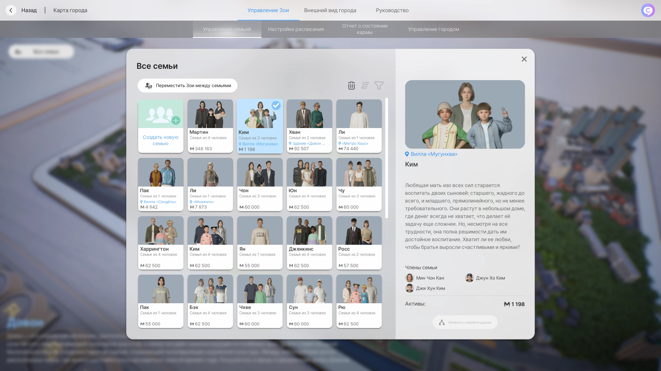This screenshot has width=661, height=371.
Task: Open Карта города link
Action: pos(70,10)
